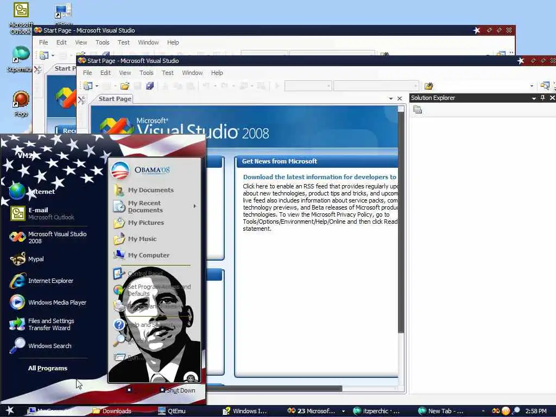Screen dimensions: 556x417
Task: Click the orange round tray icon
Action: tap(506, 411)
